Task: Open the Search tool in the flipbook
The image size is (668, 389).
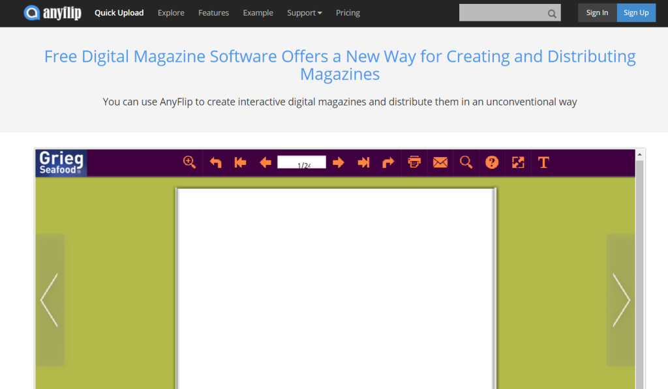Action: 466,162
